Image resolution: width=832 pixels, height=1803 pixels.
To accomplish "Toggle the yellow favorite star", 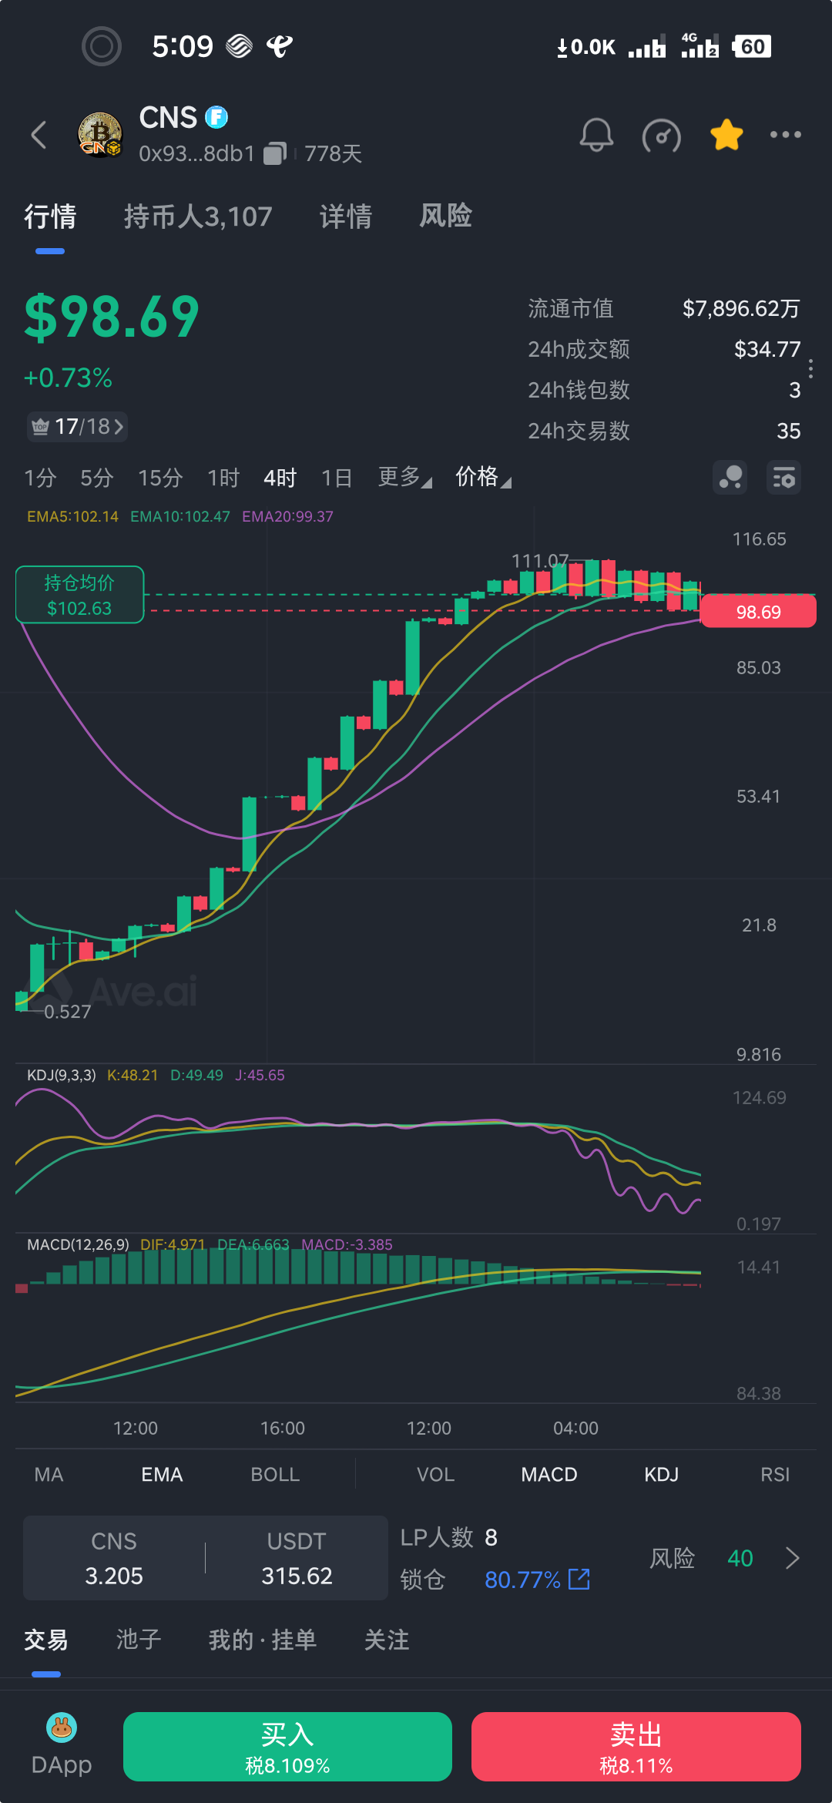I will 726,135.
